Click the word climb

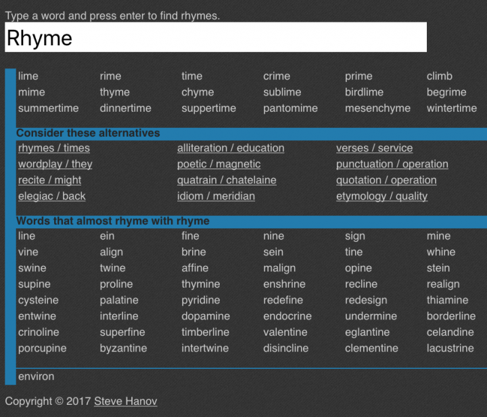click(x=440, y=76)
